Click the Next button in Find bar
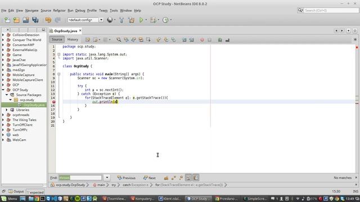This screenshot has width=360, height=202. click(149, 178)
